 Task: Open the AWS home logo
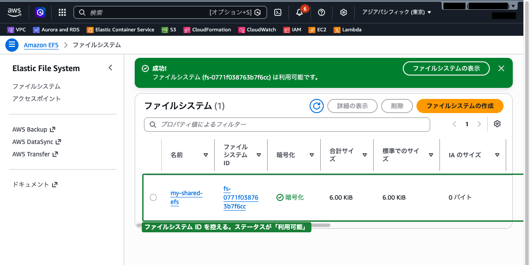click(x=14, y=12)
